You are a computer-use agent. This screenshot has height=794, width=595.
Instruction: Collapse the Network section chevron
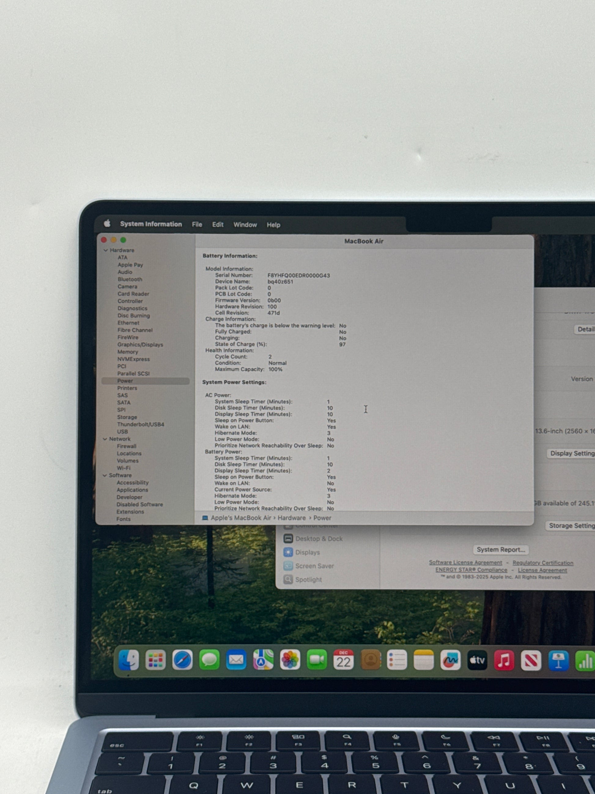(x=105, y=439)
